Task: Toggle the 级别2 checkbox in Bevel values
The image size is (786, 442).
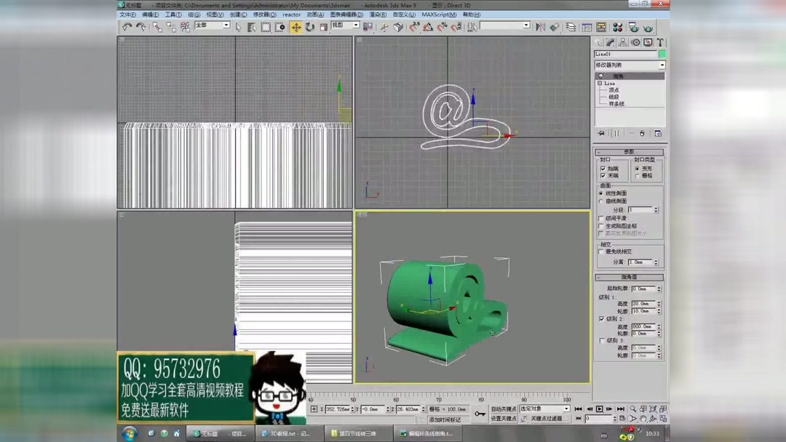Action: coord(601,318)
